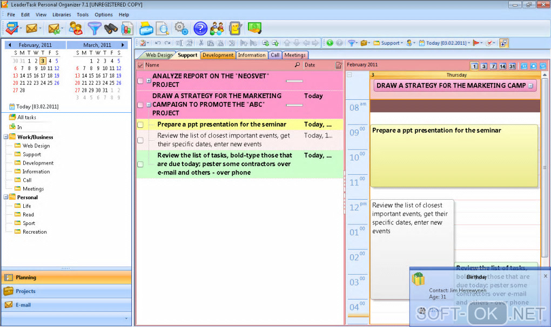Image resolution: width=551 pixels, height=327 pixels.
Task: Go to previous month in mini calendar
Action: pyautogui.click(x=10, y=45)
